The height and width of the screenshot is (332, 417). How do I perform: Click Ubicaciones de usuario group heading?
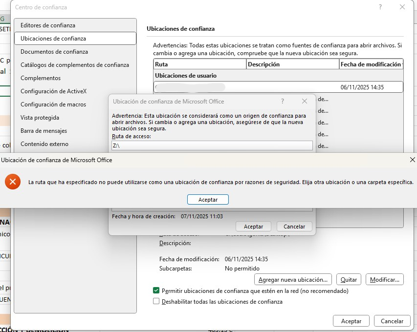point(186,76)
